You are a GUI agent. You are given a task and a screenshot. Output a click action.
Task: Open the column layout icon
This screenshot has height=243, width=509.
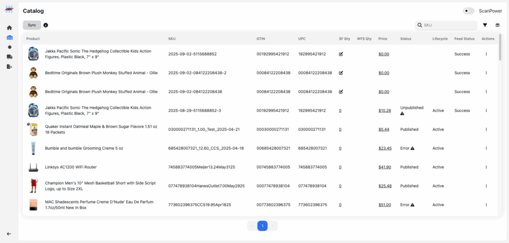tap(497, 25)
